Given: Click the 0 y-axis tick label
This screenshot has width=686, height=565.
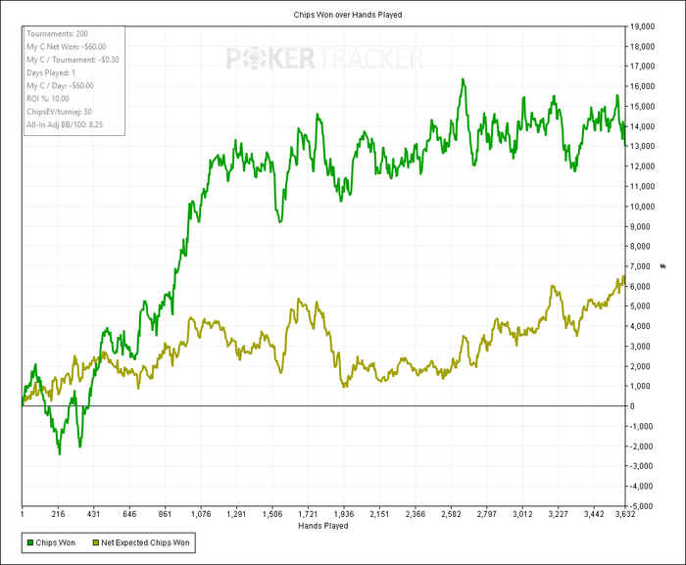Looking at the screenshot, I should tap(632, 406).
